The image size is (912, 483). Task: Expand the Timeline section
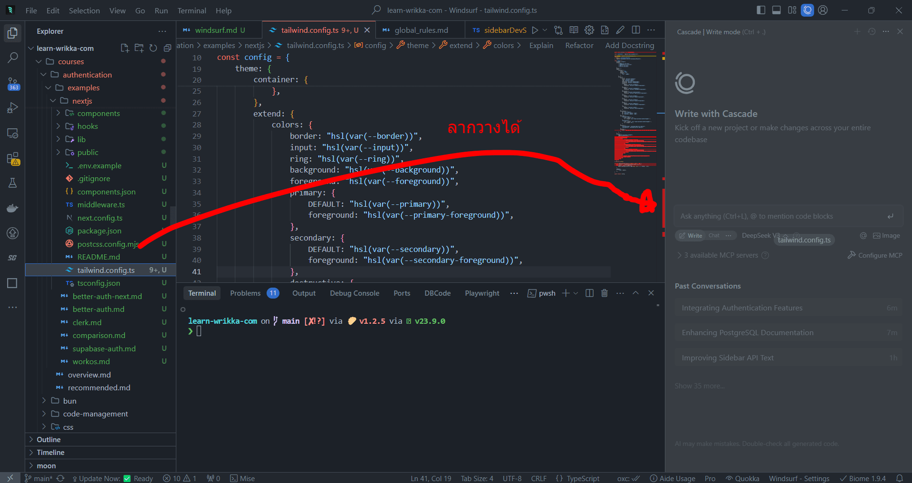click(x=100, y=452)
